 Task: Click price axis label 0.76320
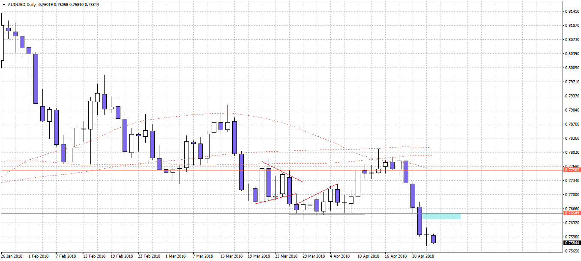[x=573, y=223]
